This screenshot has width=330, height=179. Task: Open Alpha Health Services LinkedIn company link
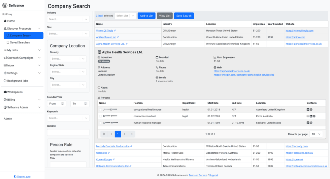(244, 75)
